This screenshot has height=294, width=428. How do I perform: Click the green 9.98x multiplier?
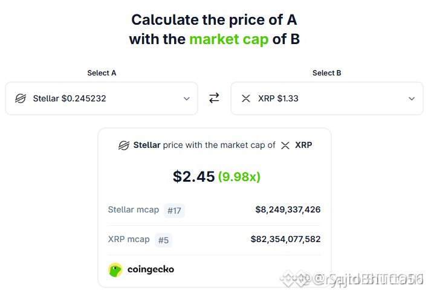pos(239,176)
